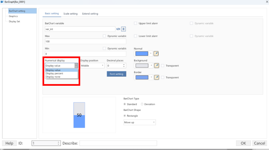Click the bar chart preview showing 50
Viewport: 269px width, 150px height.
click(79, 115)
